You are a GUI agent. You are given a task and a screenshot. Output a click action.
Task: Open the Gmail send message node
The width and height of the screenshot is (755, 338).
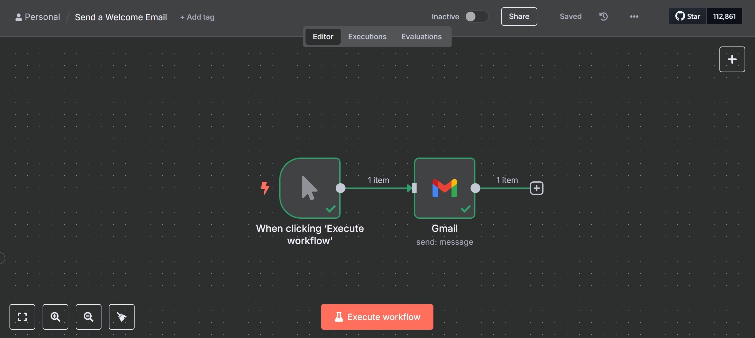pyautogui.click(x=444, y=188)
